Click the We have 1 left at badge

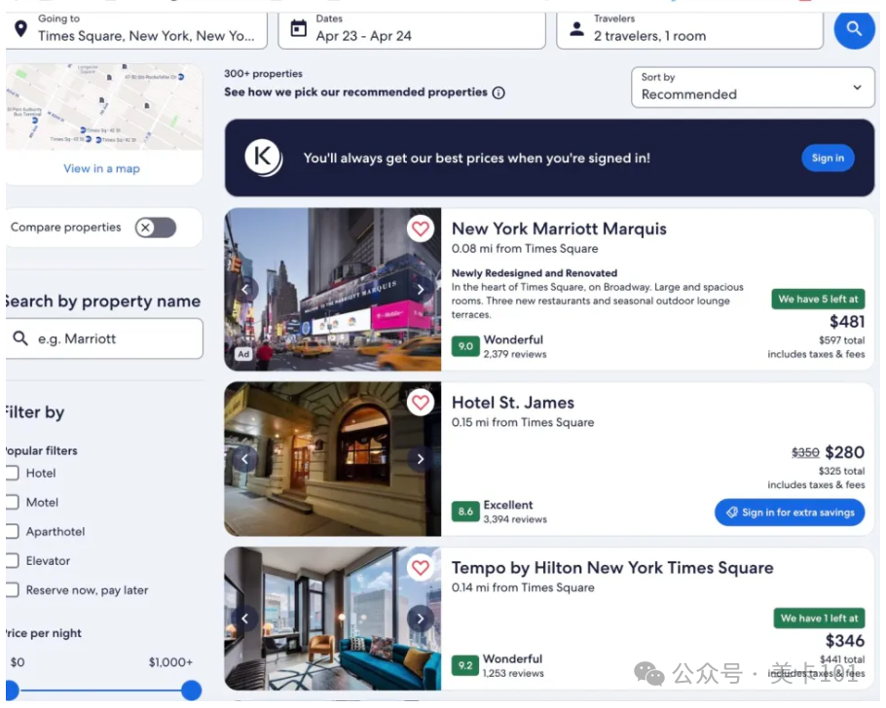820,619
